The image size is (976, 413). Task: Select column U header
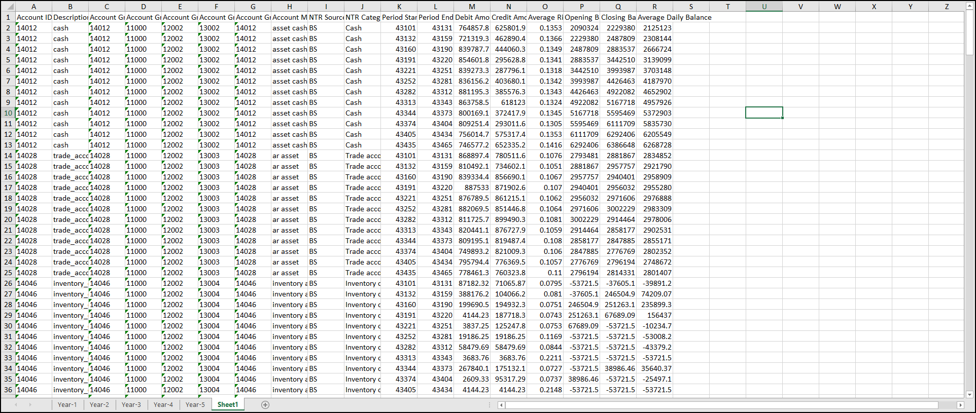click(764, 7)
